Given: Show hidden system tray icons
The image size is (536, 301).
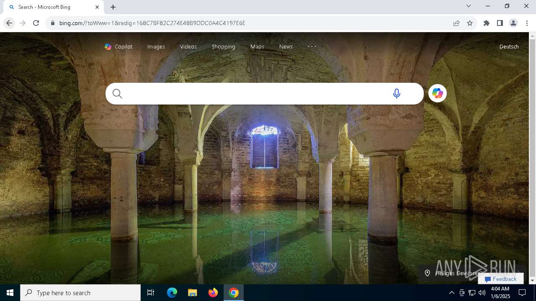Looking at the screenshot, I should coord(451,293).
